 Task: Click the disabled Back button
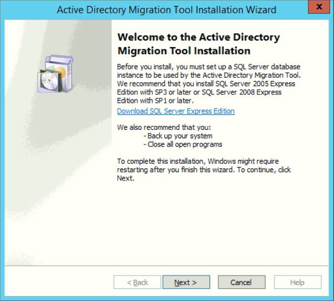pos(137,282)
